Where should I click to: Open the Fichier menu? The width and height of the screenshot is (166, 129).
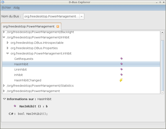coord(6,8)
